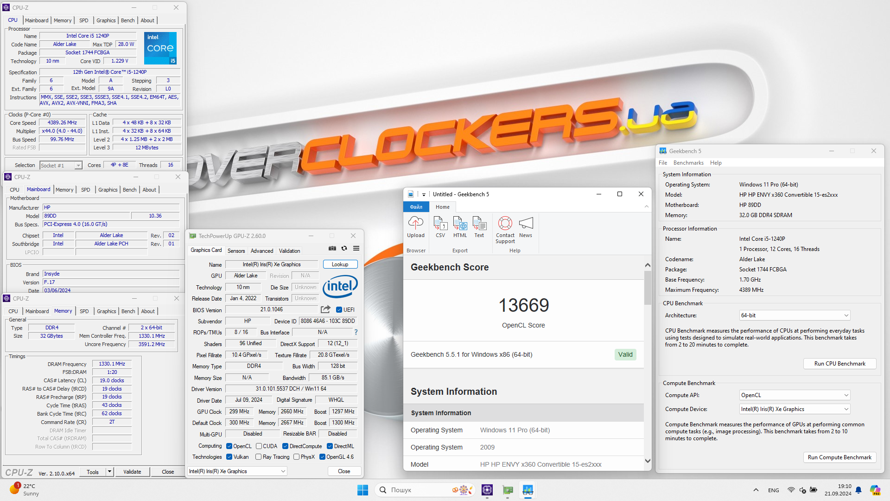Click Run CPU Benchmark button

point(839,364)
